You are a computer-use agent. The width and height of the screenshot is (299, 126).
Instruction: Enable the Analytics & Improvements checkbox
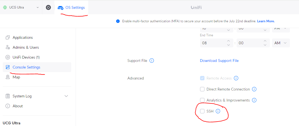pyautogui.click(x=202, y=100)
